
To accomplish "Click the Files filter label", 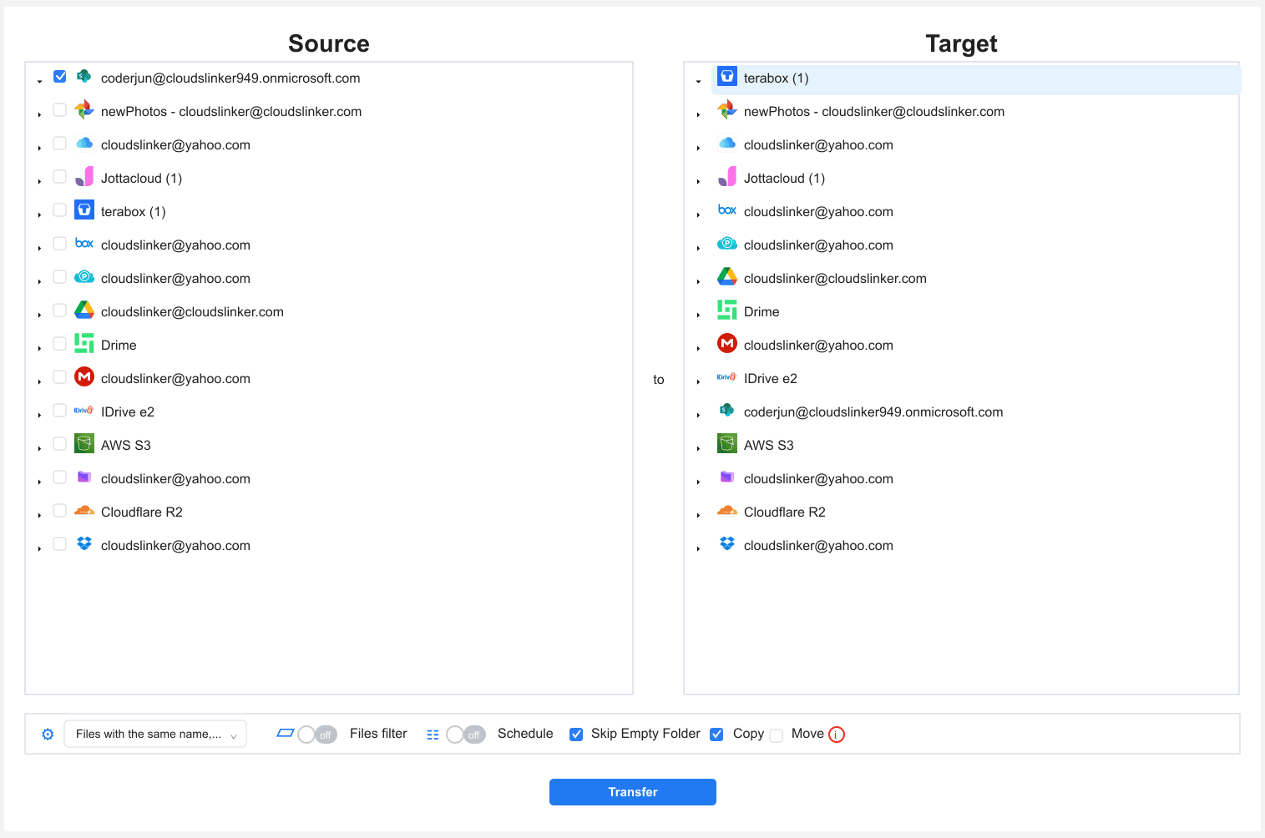I will click(378, 734).
